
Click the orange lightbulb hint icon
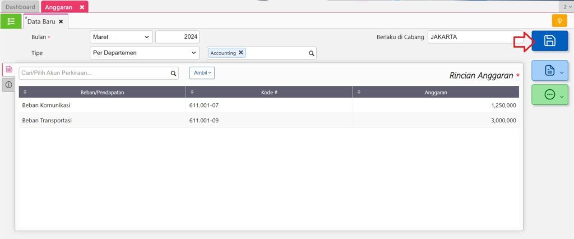559,21
